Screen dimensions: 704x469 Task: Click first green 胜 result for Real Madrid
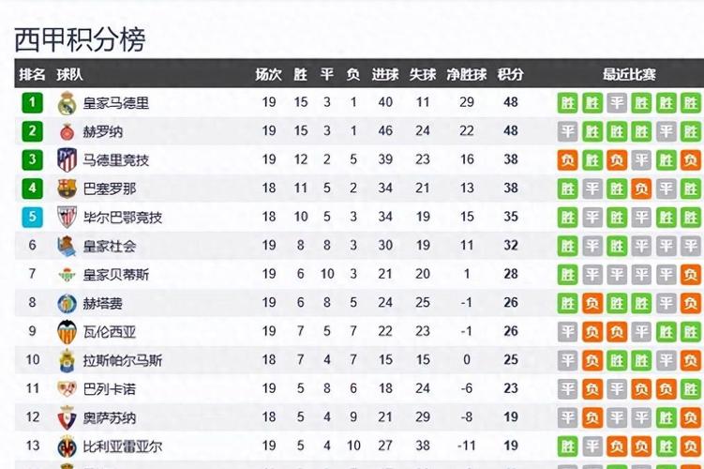point(567,103)
